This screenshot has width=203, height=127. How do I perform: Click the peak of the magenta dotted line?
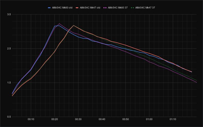point(59,24)
